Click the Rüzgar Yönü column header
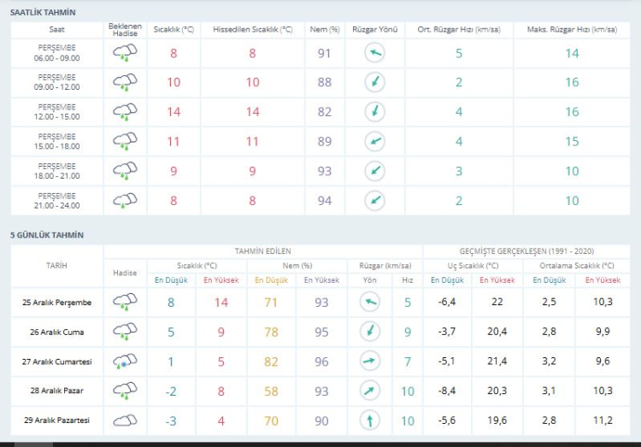 [374, 29]
